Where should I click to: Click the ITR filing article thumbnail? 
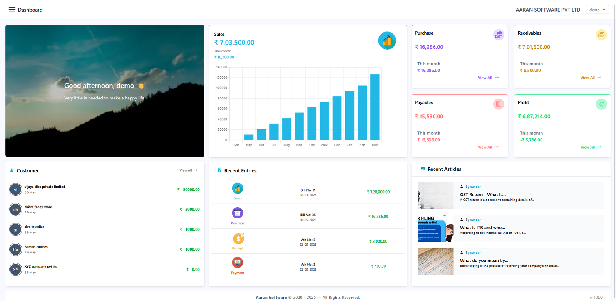pos(435,229)
